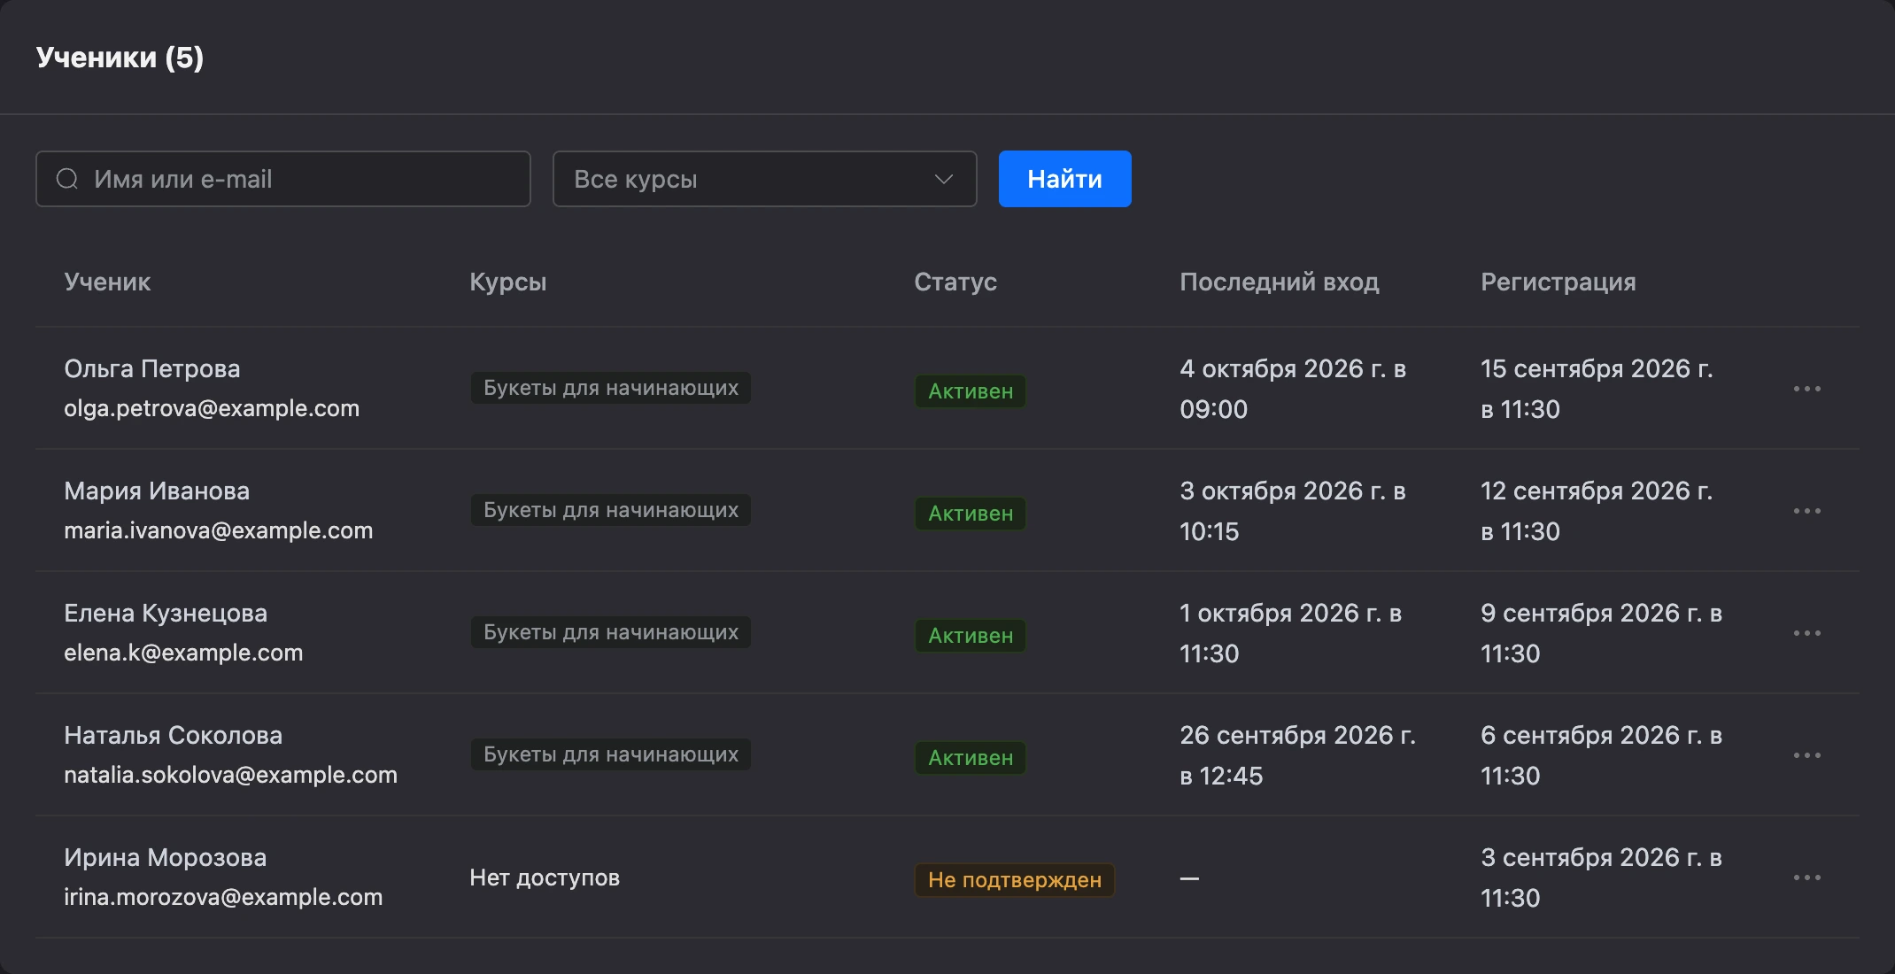Select irina.morozova@example.com email text
The image size is (1895, 974).
pyautogui.click(x=223, y=897)
